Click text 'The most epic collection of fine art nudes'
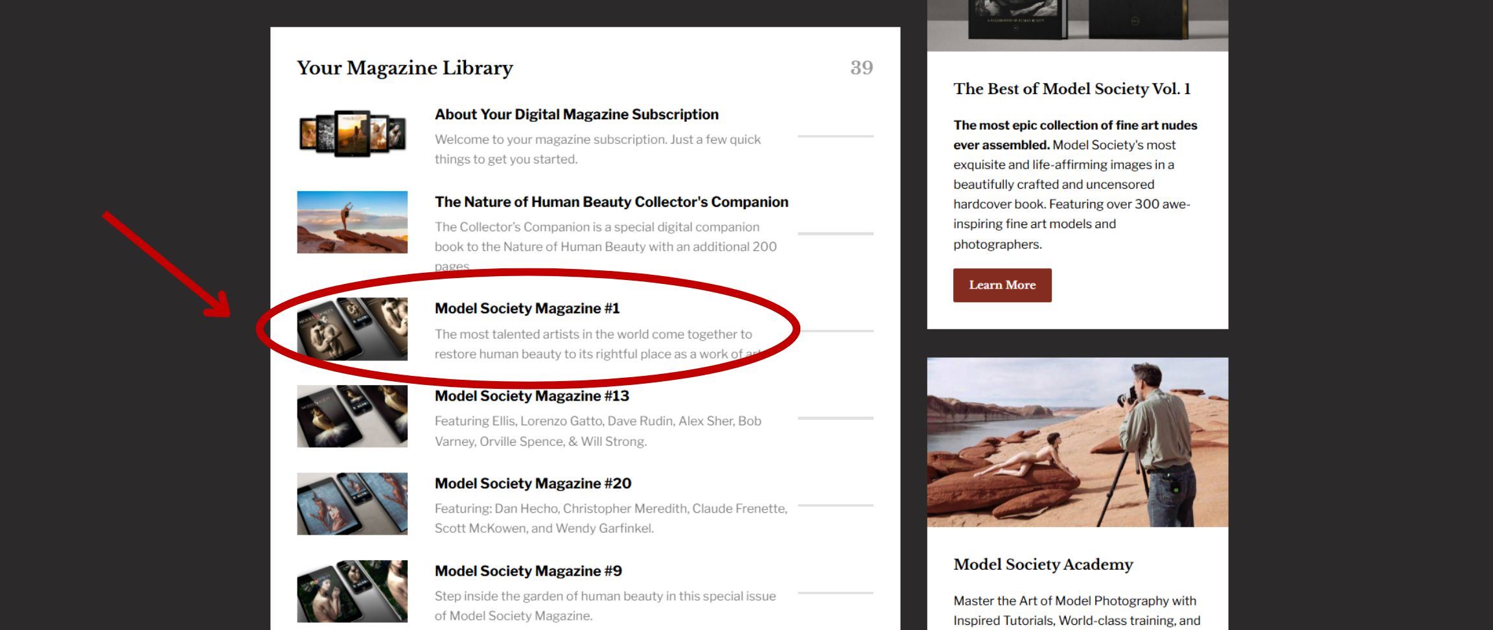The width and height of the screenshot is (1493, 630). tap(1075, 135)
